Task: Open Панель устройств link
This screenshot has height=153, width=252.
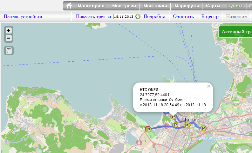Action: click(x=23, y=16)
